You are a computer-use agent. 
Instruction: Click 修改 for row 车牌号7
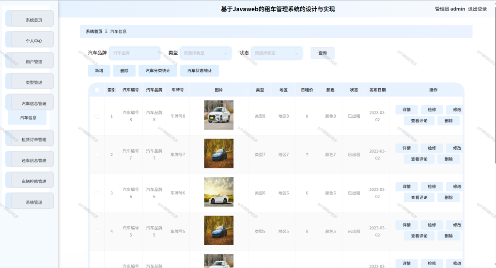[455, 148]
